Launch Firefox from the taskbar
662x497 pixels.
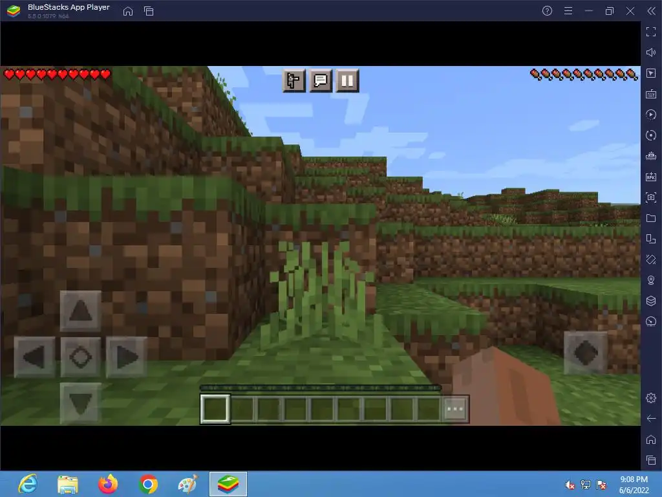pyautogui.click(x=108, y=484)
